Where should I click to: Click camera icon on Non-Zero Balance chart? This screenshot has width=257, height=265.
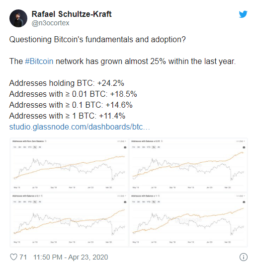tap(125, 147)
